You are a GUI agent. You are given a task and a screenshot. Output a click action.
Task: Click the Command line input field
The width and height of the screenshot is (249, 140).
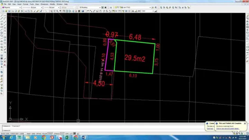(103, 130)
